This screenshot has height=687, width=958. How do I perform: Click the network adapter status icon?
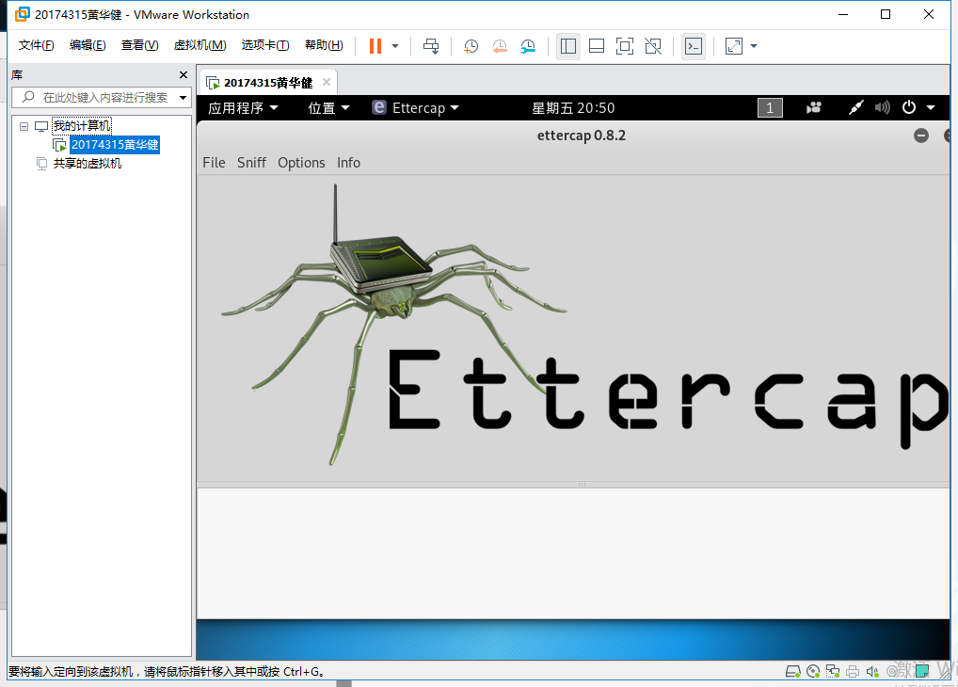click(x=833, y=672)
